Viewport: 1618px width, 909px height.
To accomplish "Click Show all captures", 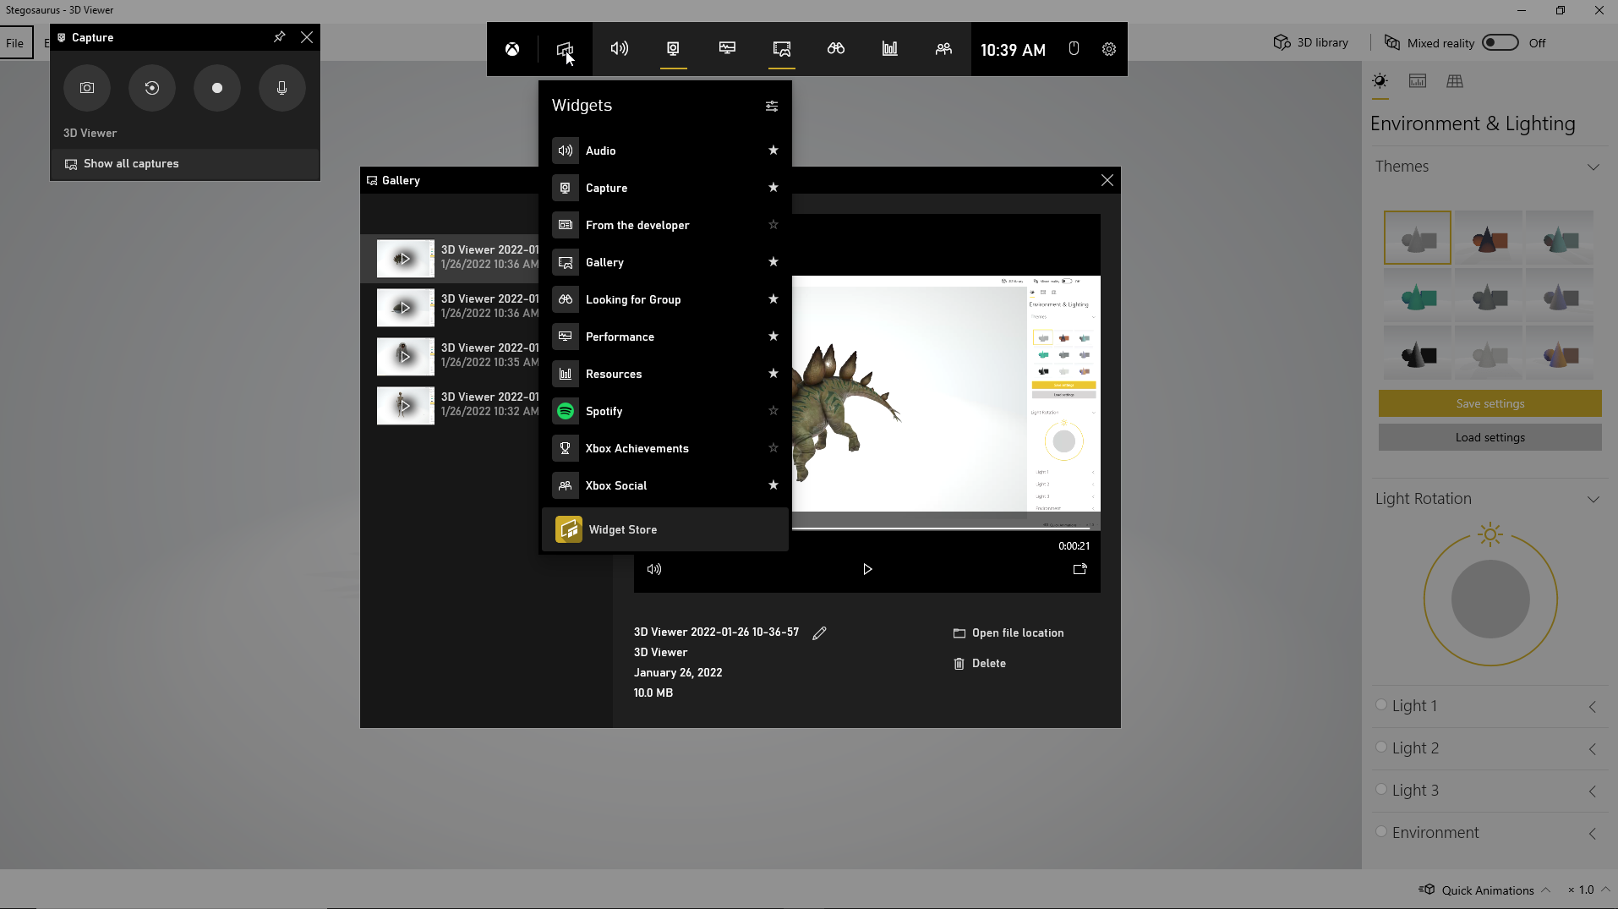I will 185,164.
